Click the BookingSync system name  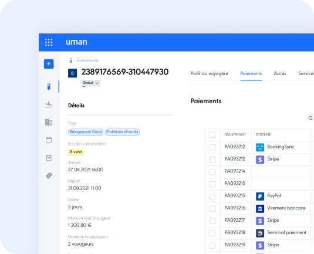pyautogui.click(x=281, y=147)
